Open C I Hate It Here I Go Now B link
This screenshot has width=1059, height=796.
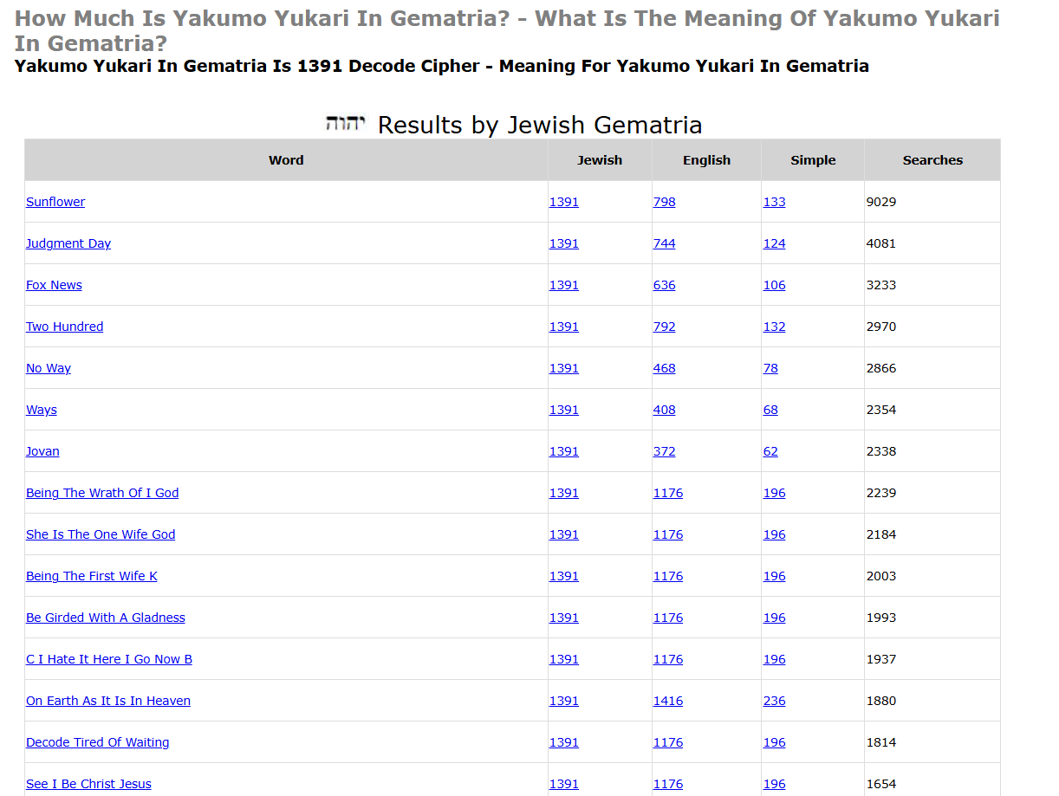coord(109,659)
